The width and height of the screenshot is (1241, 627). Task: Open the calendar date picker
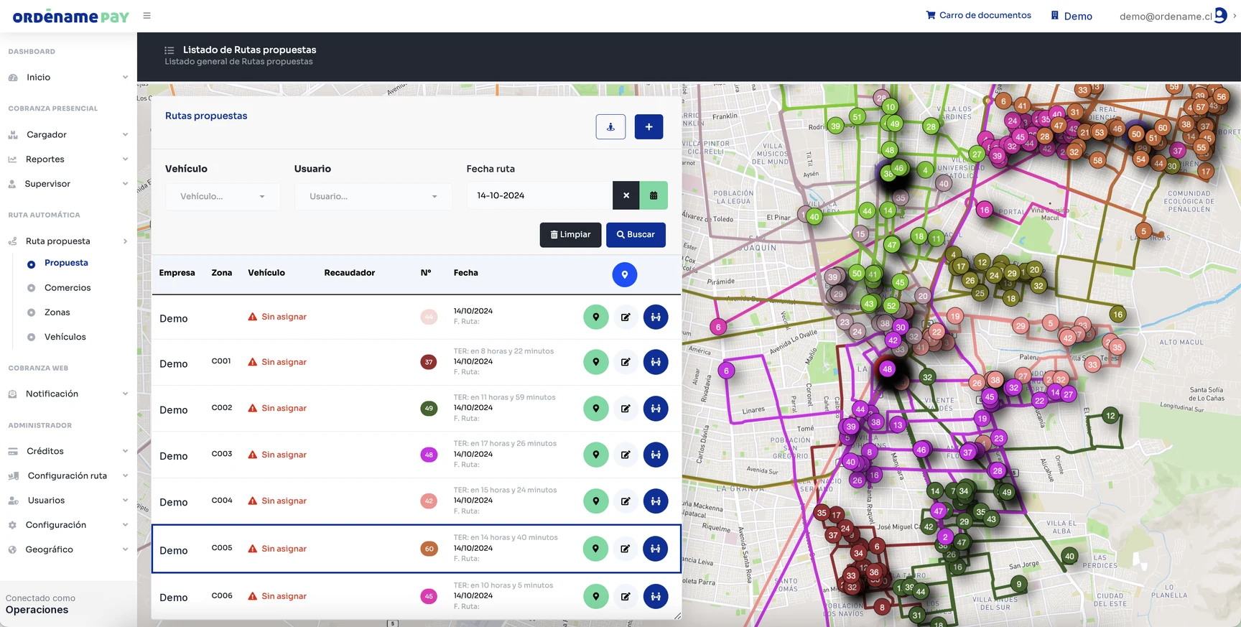click(x=654, y=195)
